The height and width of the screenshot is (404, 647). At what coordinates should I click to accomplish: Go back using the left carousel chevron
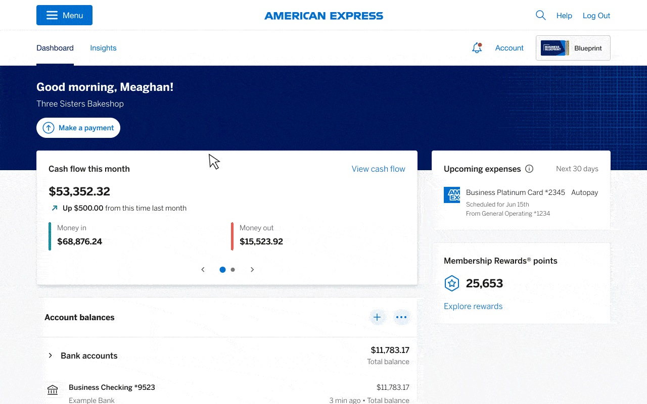pos(203,269)
